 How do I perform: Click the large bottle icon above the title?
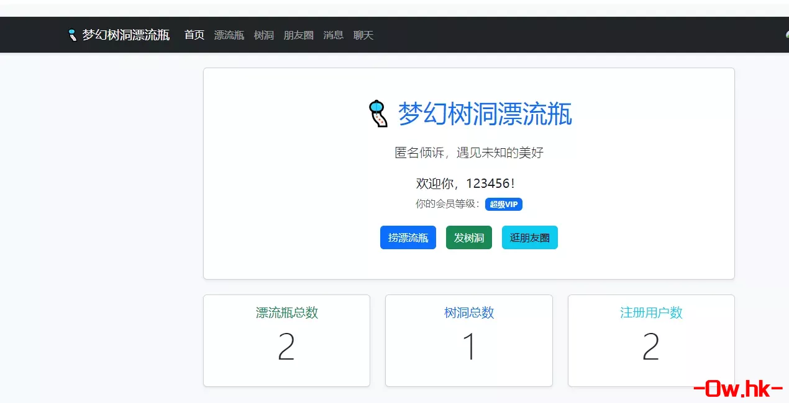[378, 114]
